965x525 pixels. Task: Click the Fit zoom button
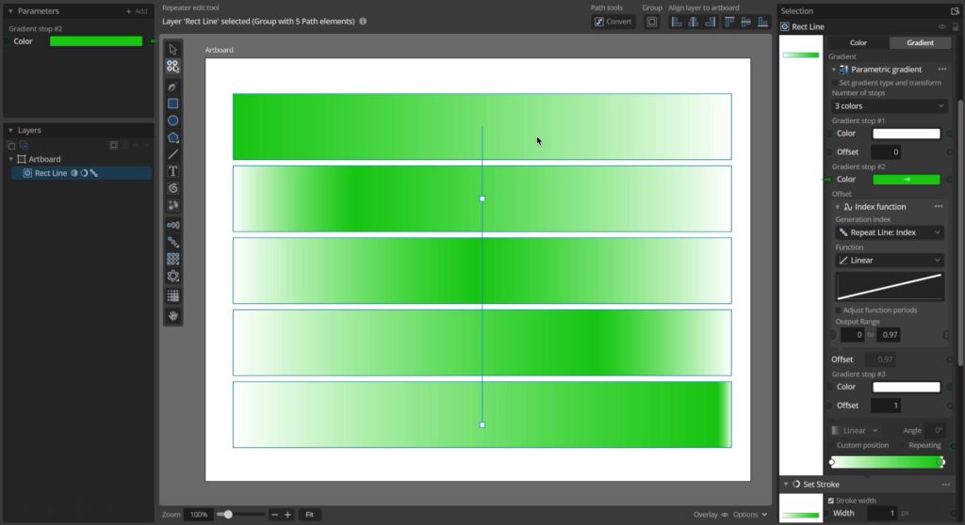309,515
